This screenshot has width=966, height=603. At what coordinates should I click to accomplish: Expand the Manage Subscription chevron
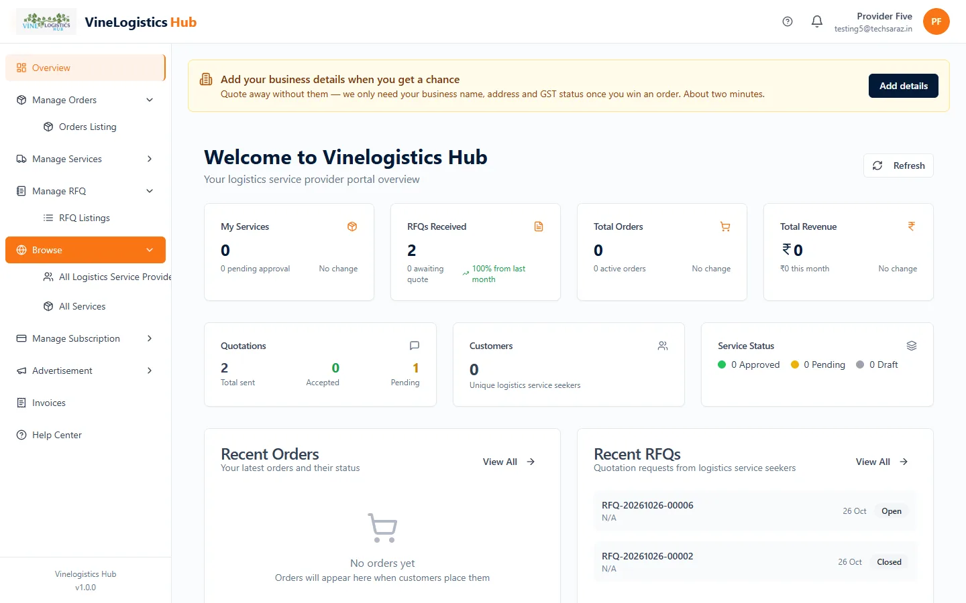[x=150, y=338]
